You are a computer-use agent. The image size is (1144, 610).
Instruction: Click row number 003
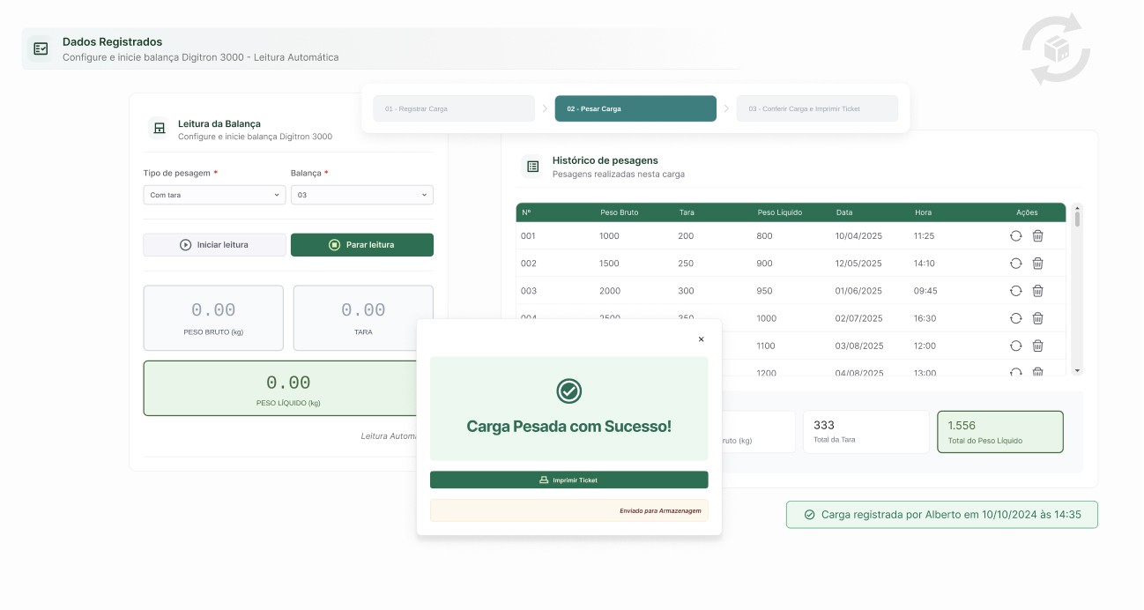pyautogui.click(x=528, y=291)
